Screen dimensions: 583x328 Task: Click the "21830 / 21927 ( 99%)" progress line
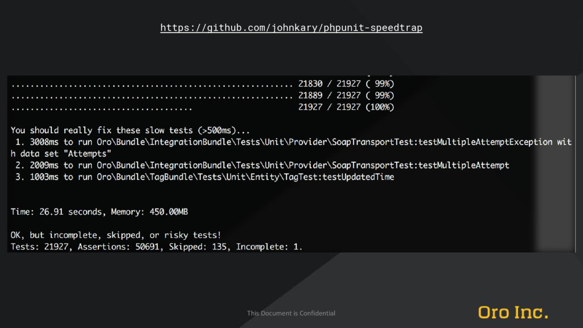(x=203, y=84)
